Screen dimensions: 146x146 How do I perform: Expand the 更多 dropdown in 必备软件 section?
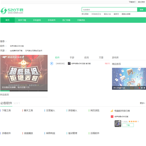(142, 103)
